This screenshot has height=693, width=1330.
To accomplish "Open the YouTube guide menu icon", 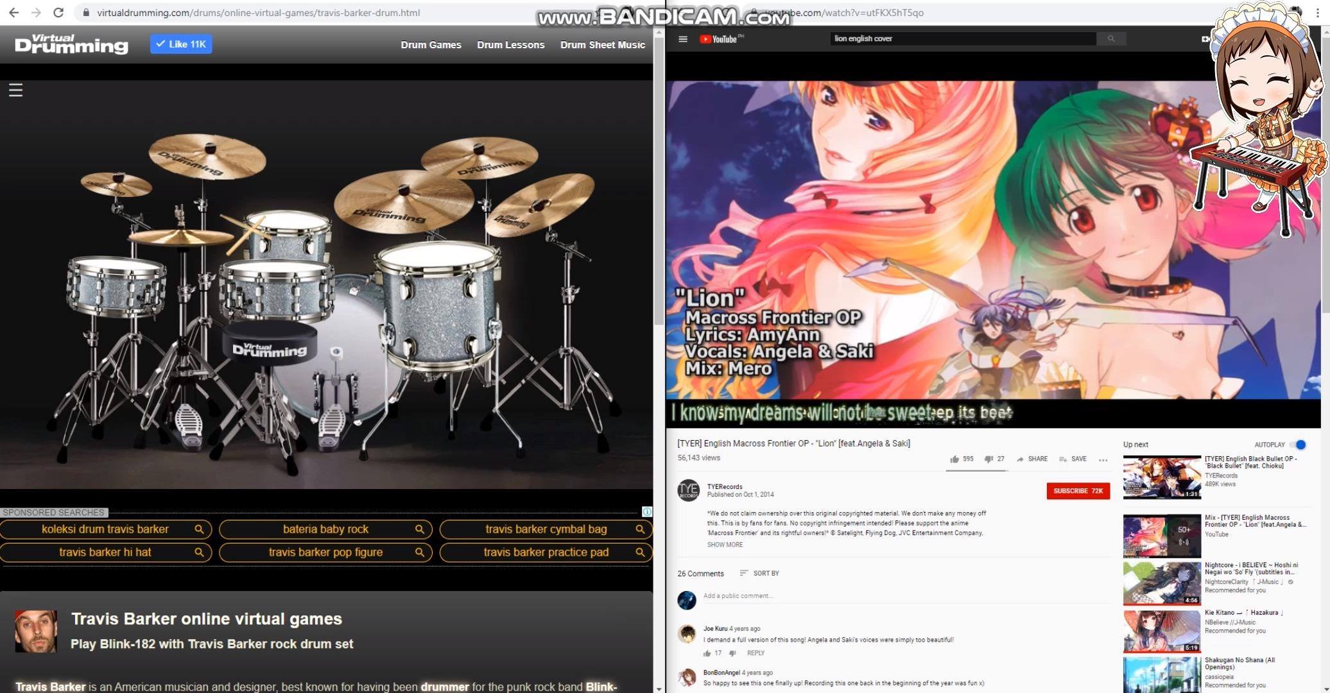I will click(683, 39).
